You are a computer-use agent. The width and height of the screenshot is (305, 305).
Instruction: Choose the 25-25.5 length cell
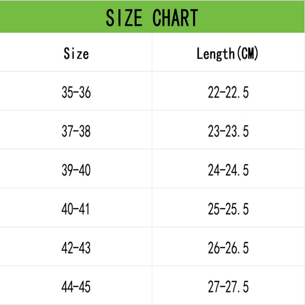click(228, 209)
